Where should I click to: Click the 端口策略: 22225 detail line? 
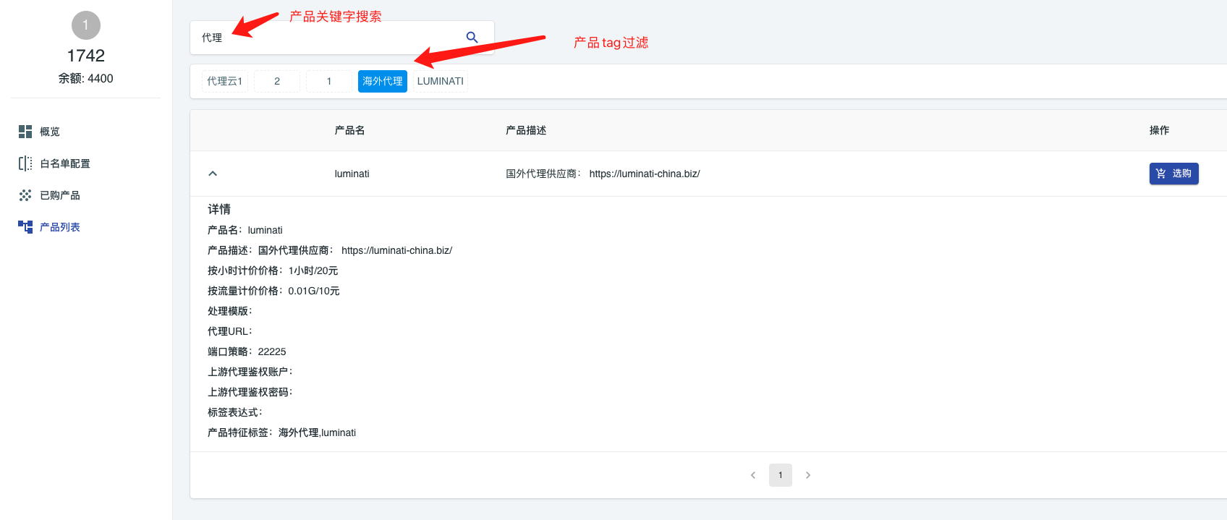click(247, 351)
